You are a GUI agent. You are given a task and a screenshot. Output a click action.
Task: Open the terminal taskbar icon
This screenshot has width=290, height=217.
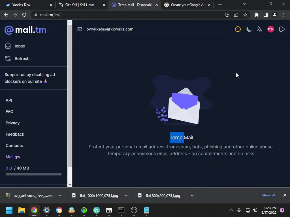(x=121, y=210)
